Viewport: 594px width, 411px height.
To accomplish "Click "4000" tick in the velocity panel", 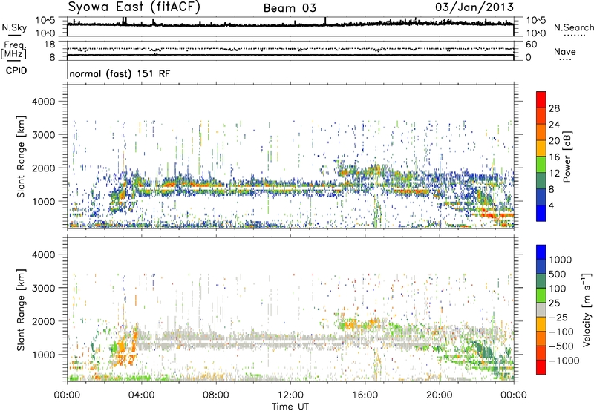I will coord(43,254).
